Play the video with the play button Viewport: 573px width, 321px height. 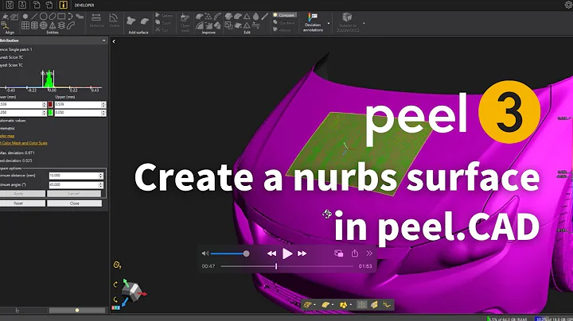pyautogui.click(x=287, y=253)
